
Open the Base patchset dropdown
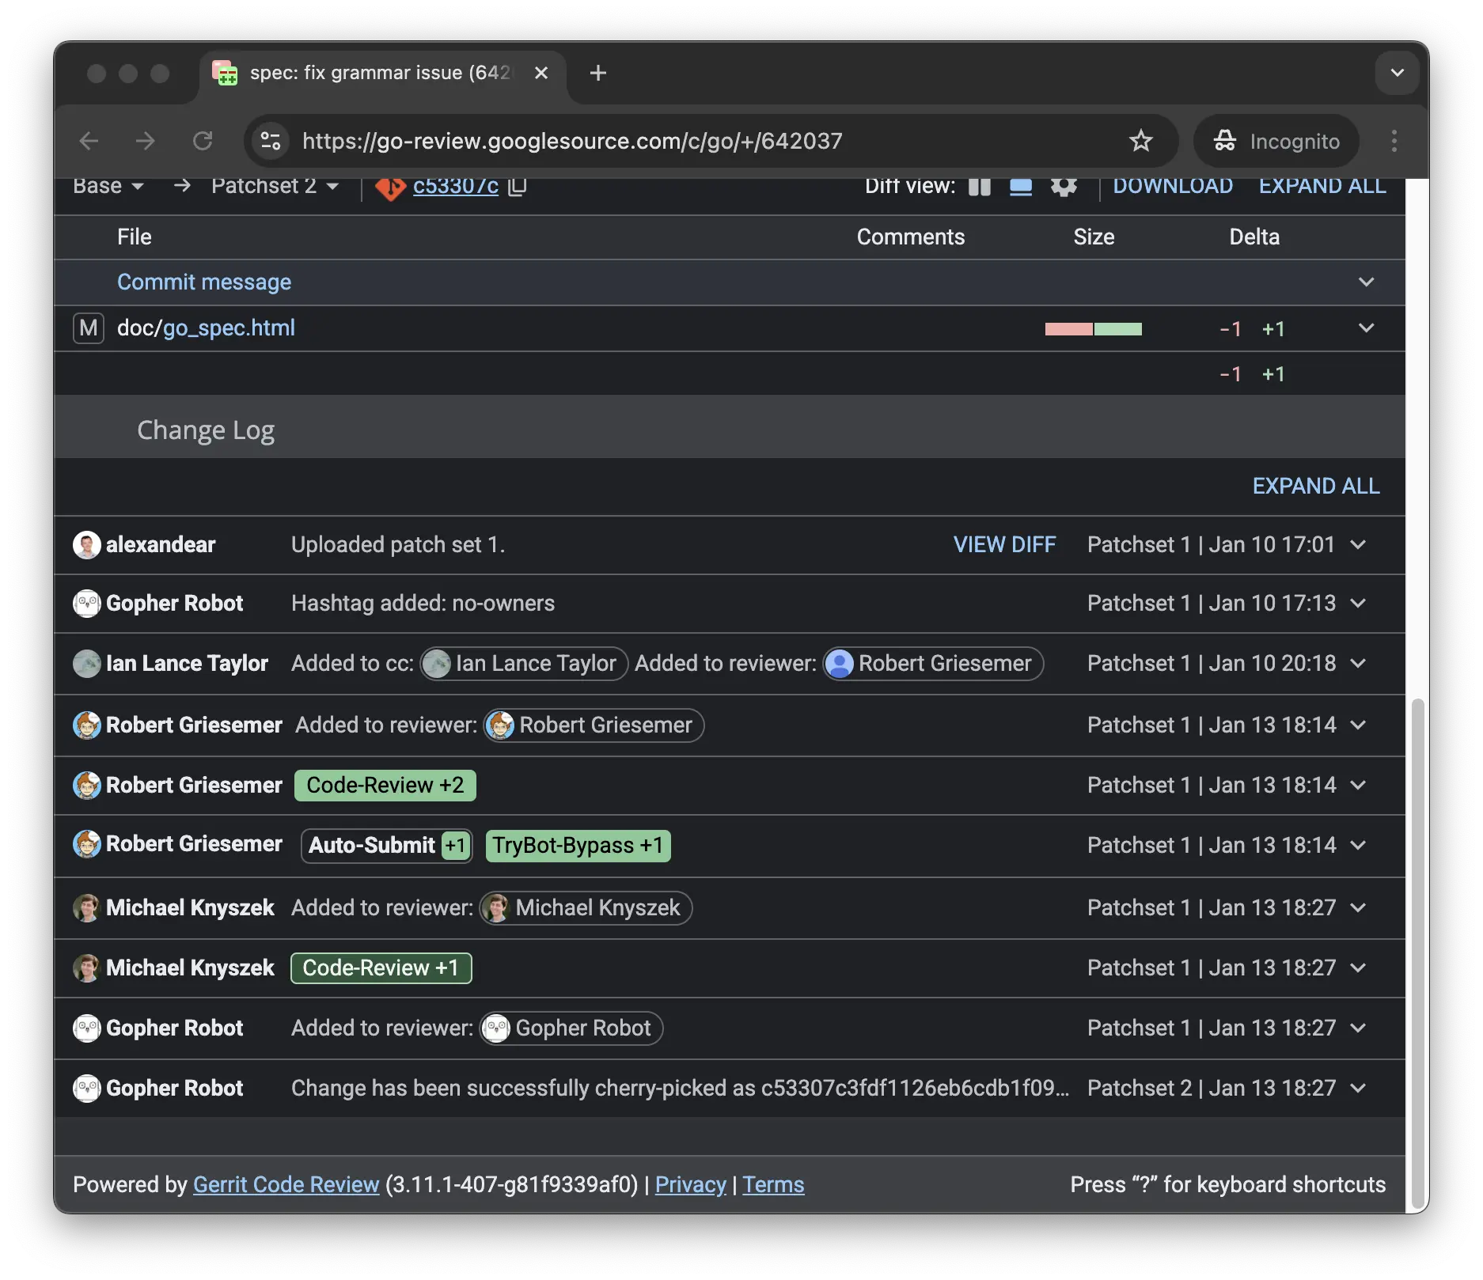(108, 187)
